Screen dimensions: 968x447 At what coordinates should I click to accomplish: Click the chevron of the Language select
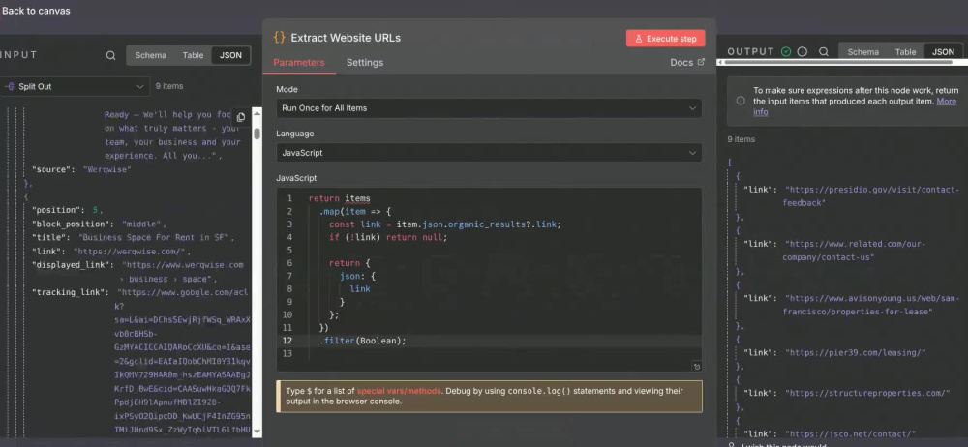pyautogui.click(x=692, y=153)
